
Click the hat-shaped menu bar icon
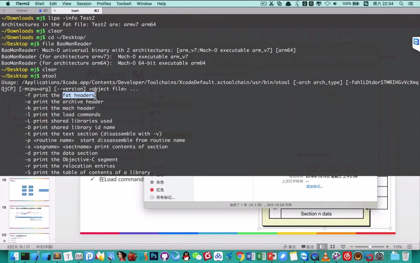(x=288, y=4)
